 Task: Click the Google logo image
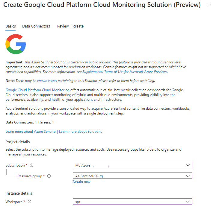click(16, 44)
